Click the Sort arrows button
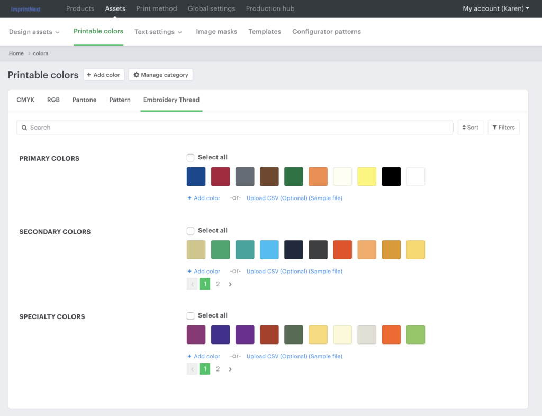This screenshot has height=416, width=542. tap(470, 128)
